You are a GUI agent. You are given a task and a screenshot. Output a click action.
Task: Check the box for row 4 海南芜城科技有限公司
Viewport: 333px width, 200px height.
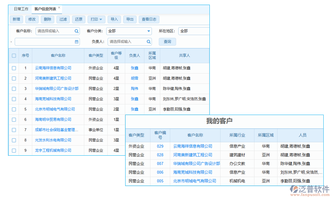[x=14, y=99]
